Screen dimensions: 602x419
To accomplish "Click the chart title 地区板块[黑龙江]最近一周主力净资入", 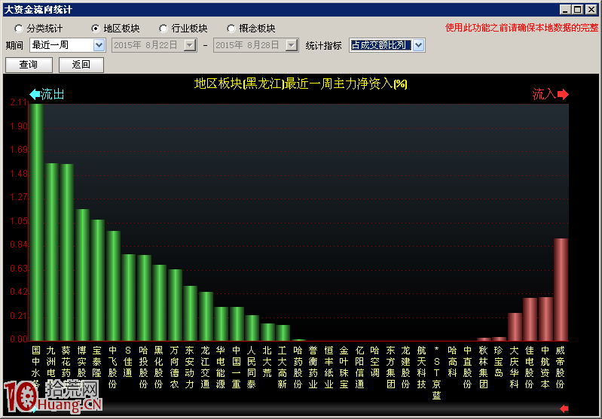I will point(301,83).
